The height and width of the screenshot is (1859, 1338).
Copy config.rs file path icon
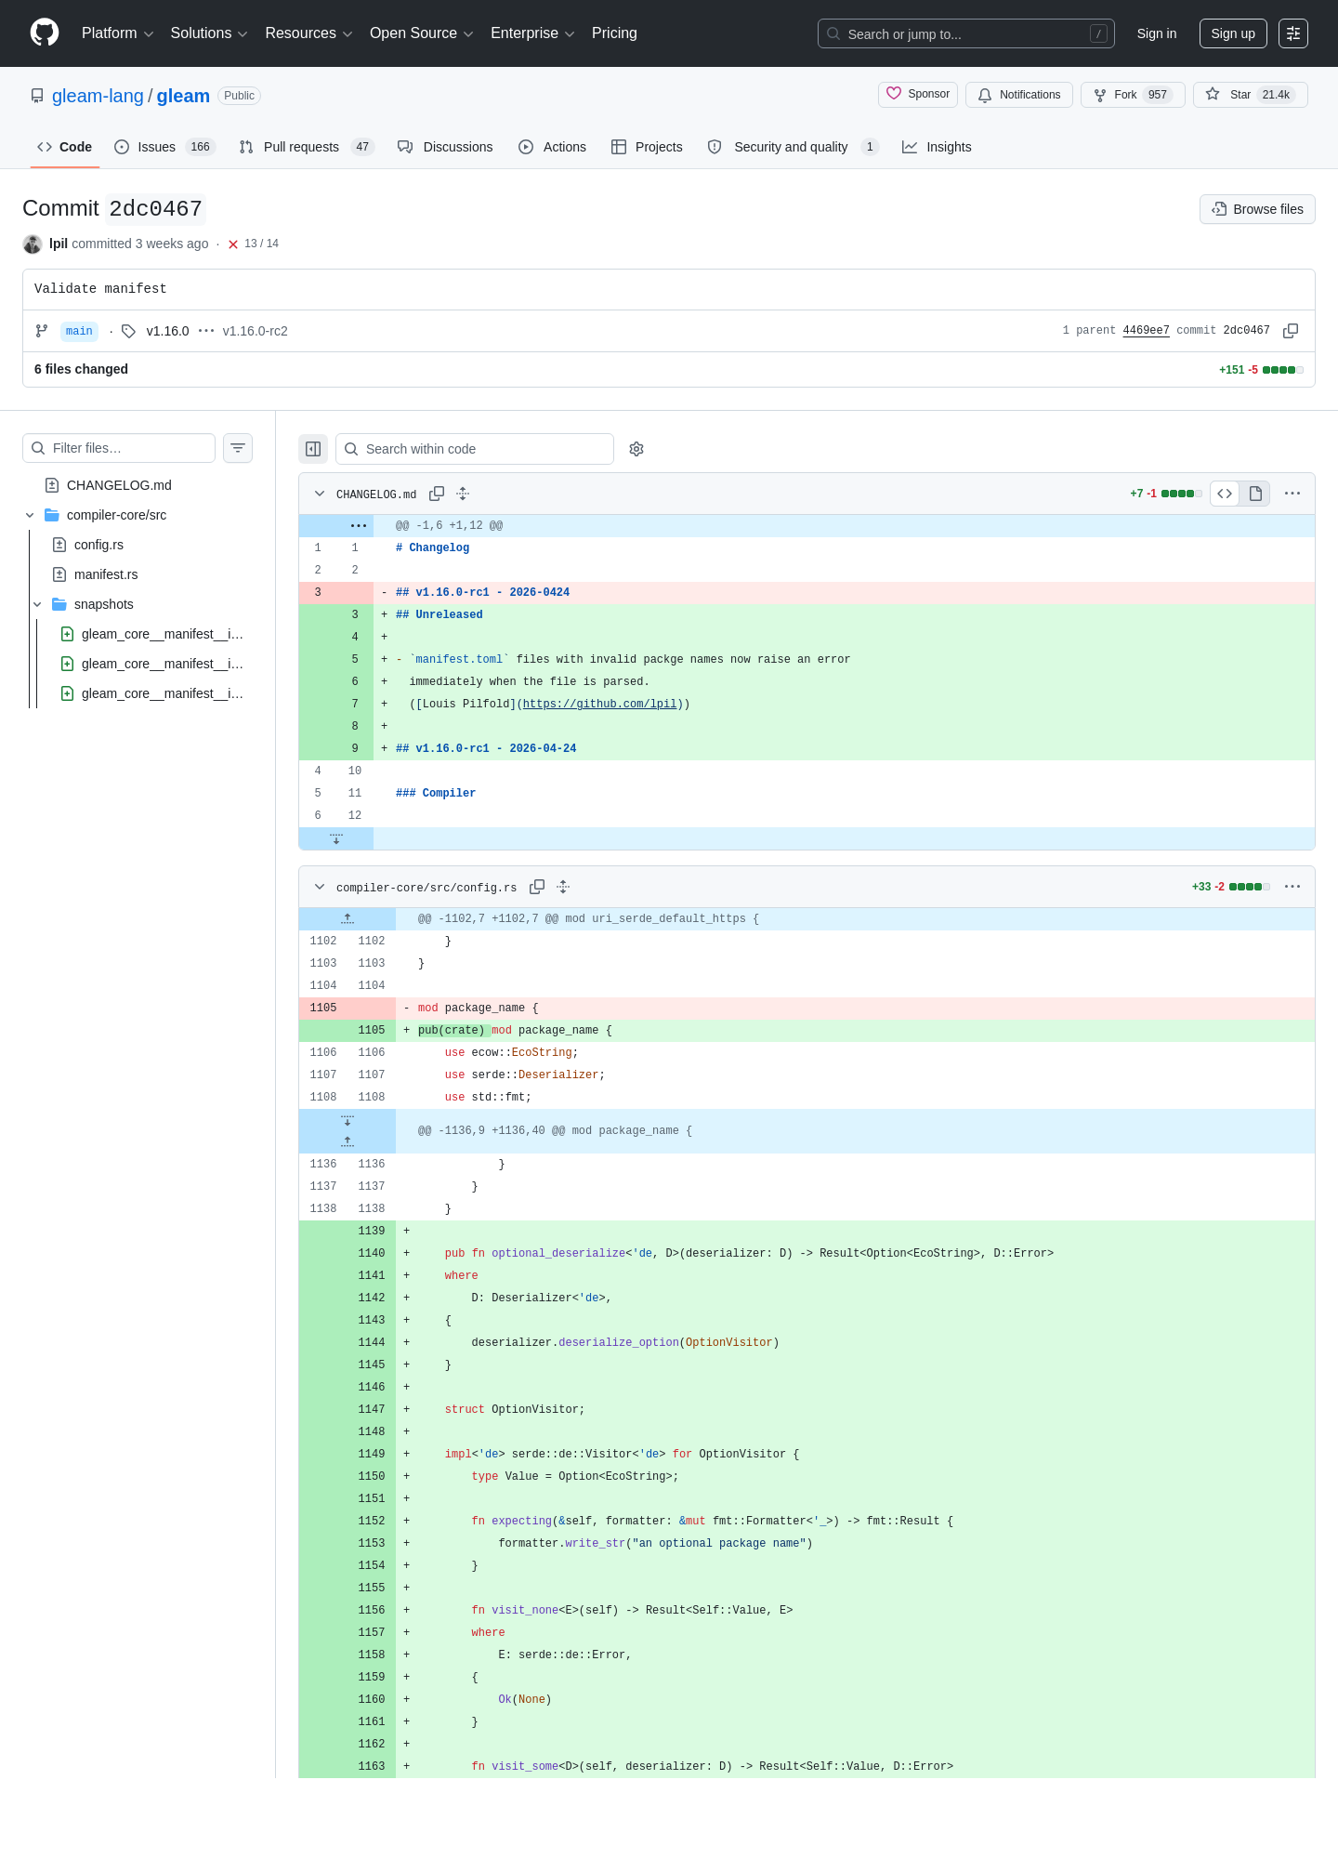point(537,887)
